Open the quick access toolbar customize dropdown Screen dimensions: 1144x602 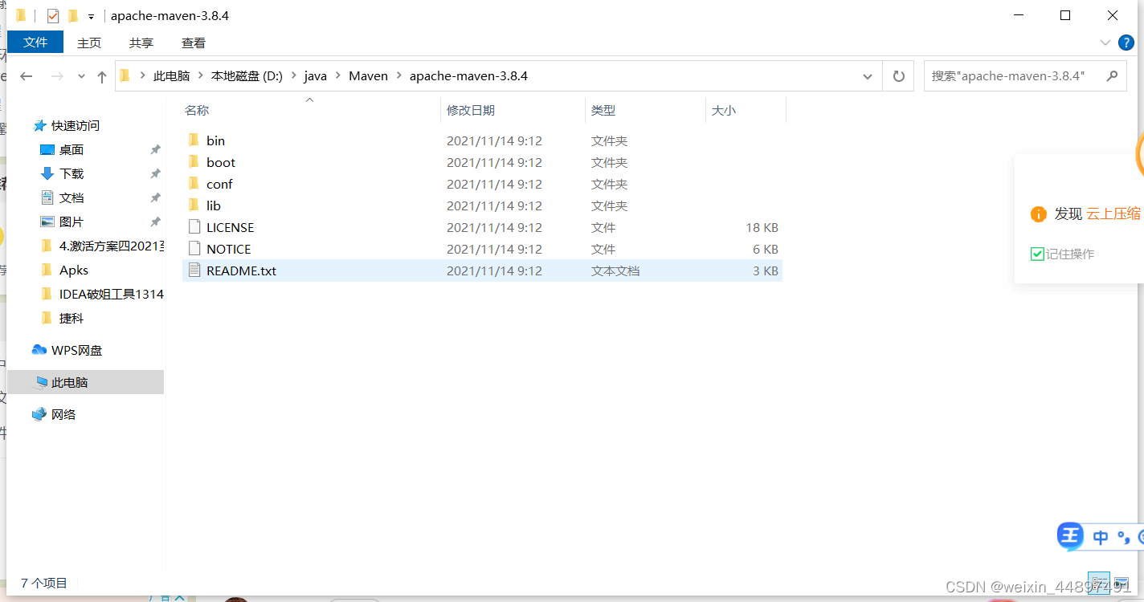click(91, 17)
